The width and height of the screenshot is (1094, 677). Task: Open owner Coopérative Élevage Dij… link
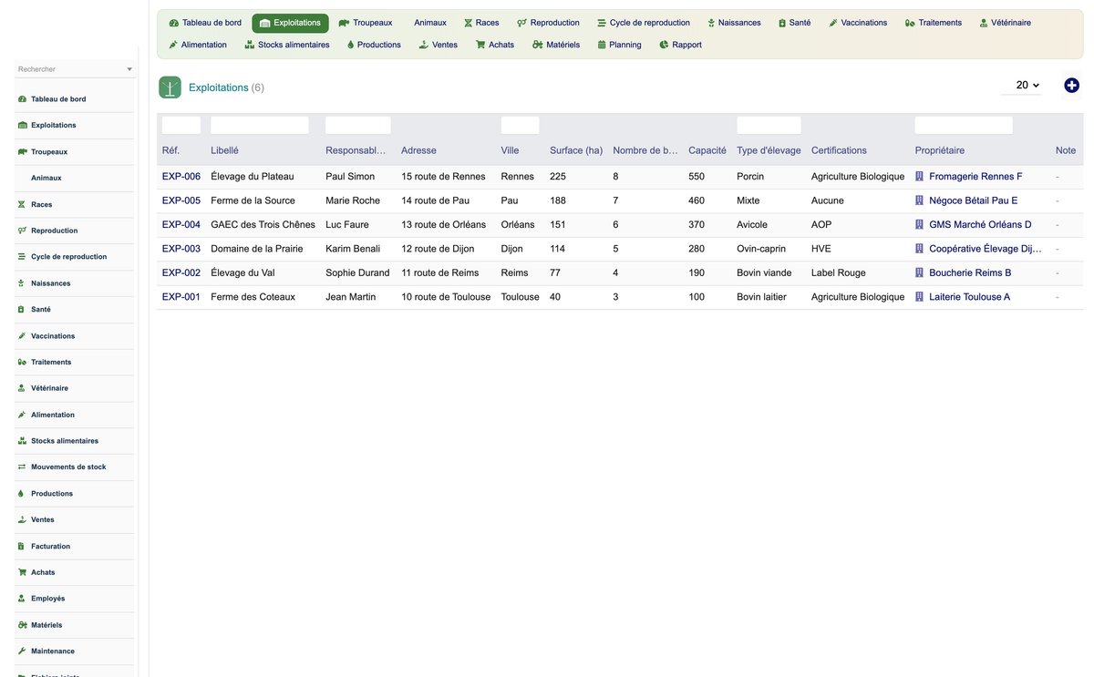point(985,249)
